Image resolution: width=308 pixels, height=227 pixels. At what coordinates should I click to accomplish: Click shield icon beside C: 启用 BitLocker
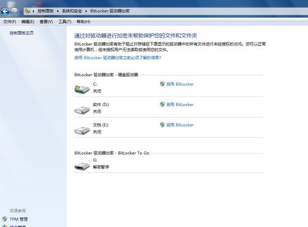tap(162, 84)
